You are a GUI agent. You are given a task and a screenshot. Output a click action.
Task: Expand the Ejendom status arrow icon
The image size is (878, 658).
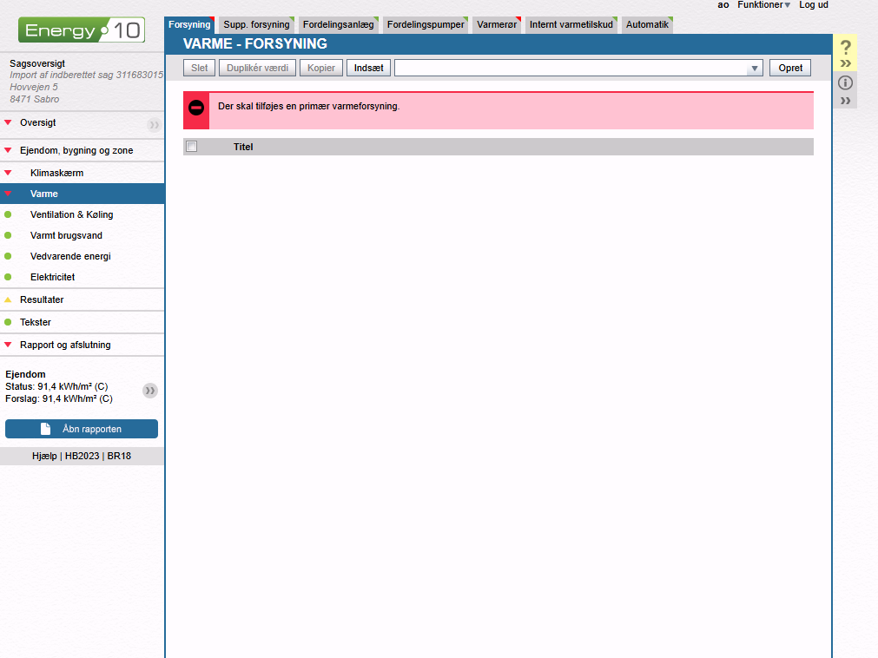click(x=150, y=391)
